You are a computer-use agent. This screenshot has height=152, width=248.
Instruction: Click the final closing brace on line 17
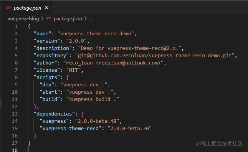tap(29, 143)
